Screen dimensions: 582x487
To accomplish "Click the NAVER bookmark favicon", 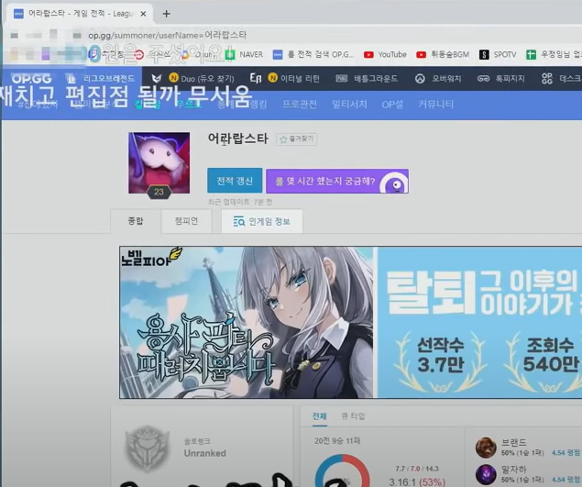I will click(x=230, y=55).
